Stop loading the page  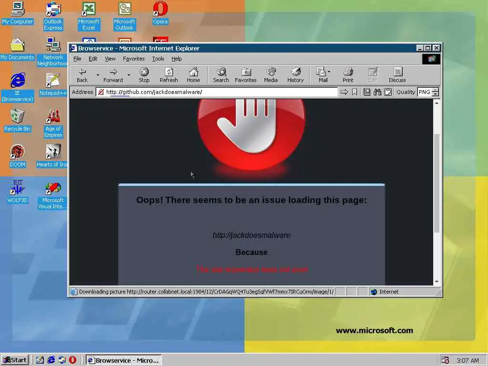pos(144,75)
